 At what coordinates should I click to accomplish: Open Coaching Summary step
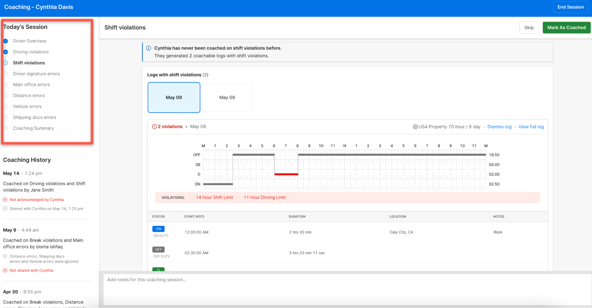pos(33,128)
